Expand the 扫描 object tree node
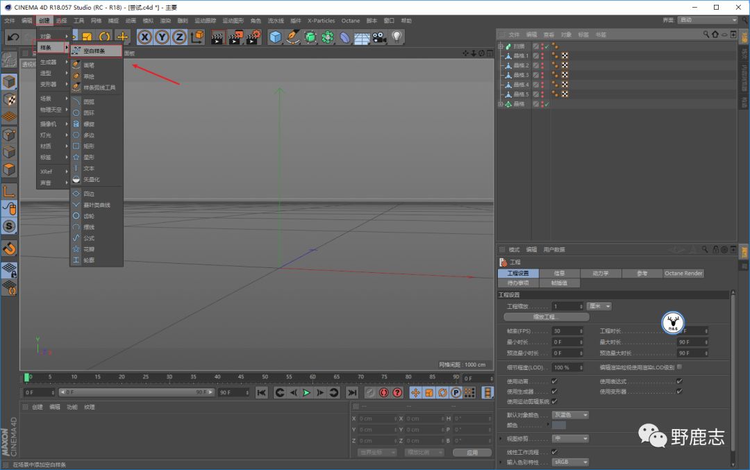The image size is (750, 470). tap(501, 47)
